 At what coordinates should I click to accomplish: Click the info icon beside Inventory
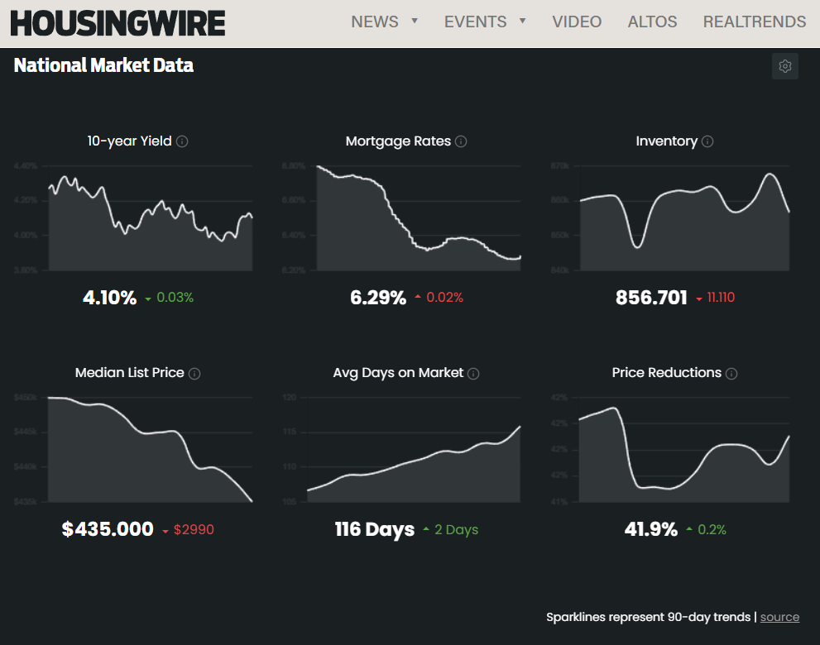tap(707, 141)
